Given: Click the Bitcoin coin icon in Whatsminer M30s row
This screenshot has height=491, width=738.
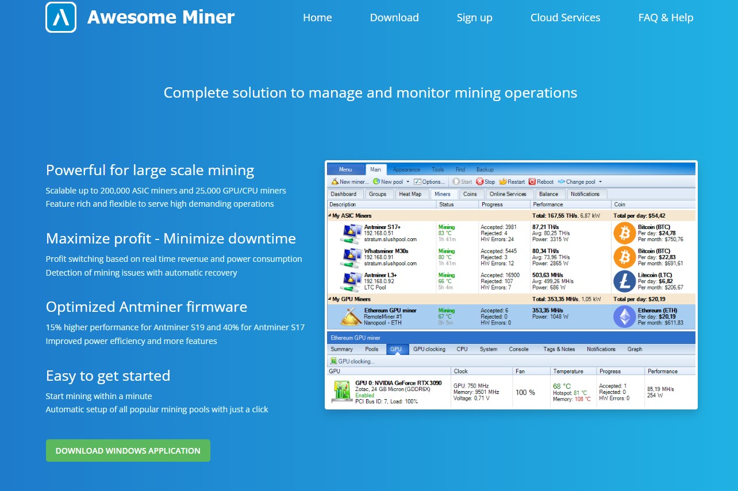Looking at the screenshot, I should tap(625, 257).
